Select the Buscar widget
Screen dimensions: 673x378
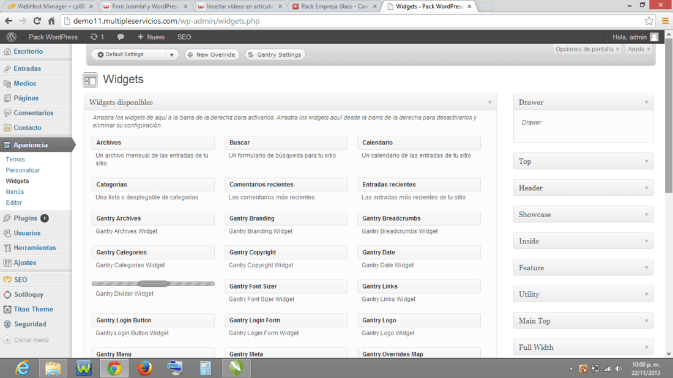click(286, 143)
